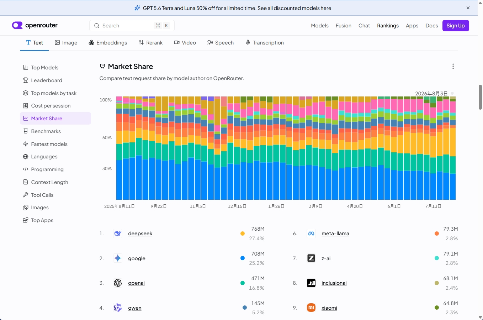Open the Fusion nav link
Screen dimensions: 483x320
344,26
